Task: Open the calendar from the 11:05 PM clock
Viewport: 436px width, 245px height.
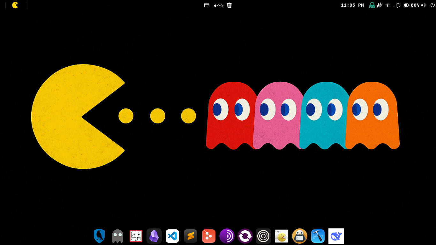Action: [352, 5]
